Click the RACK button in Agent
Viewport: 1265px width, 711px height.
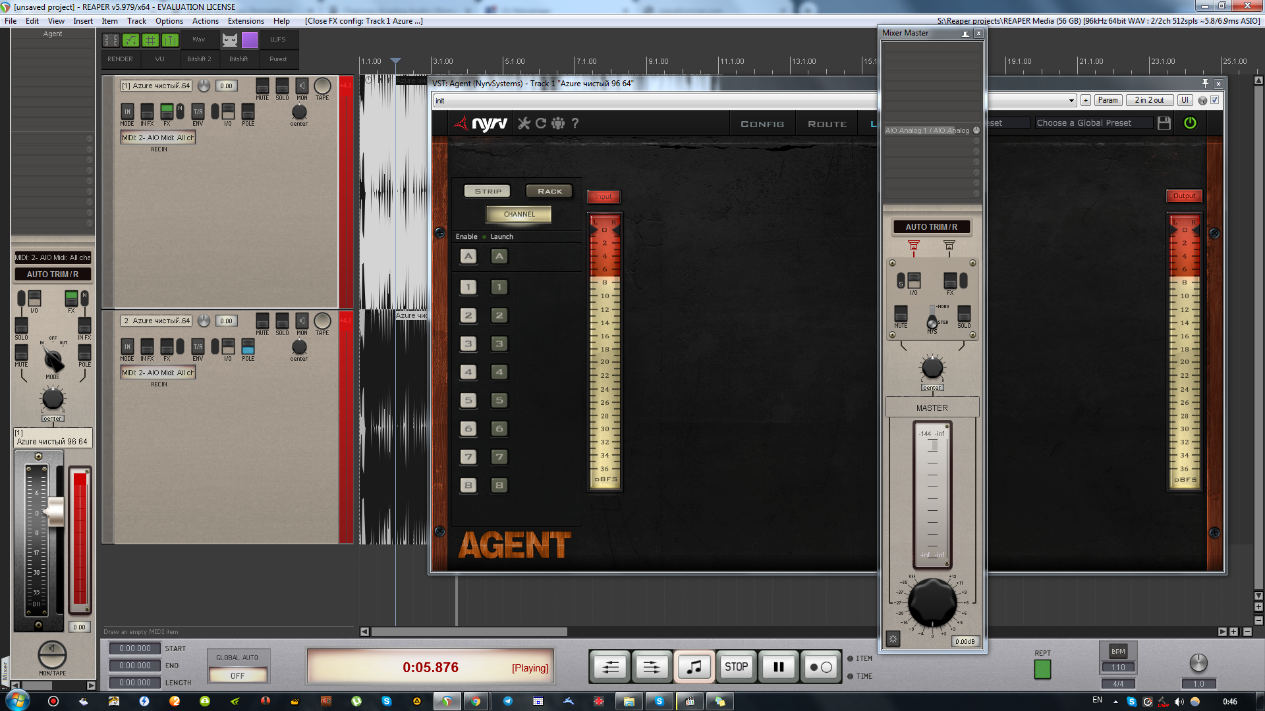[x=549, y=191]
